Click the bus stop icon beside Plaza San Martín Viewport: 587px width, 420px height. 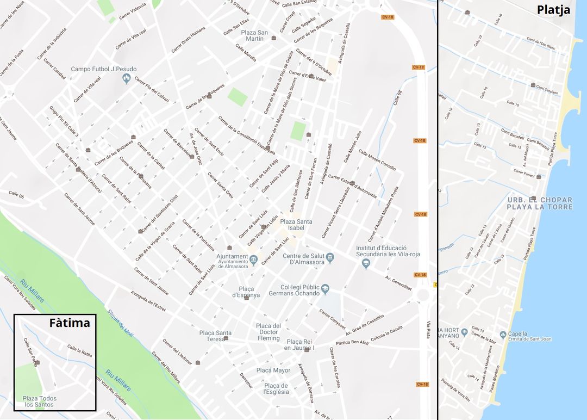click(273, 38)
